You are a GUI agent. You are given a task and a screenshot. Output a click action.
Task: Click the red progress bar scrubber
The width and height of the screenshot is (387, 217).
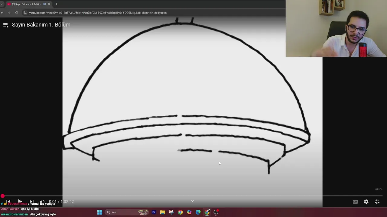[2, 196]
